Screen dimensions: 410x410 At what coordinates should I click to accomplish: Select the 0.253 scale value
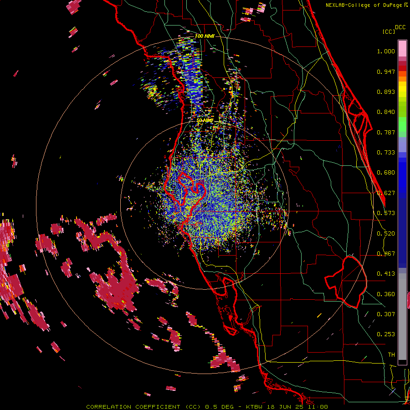click(x=386, y=334)
